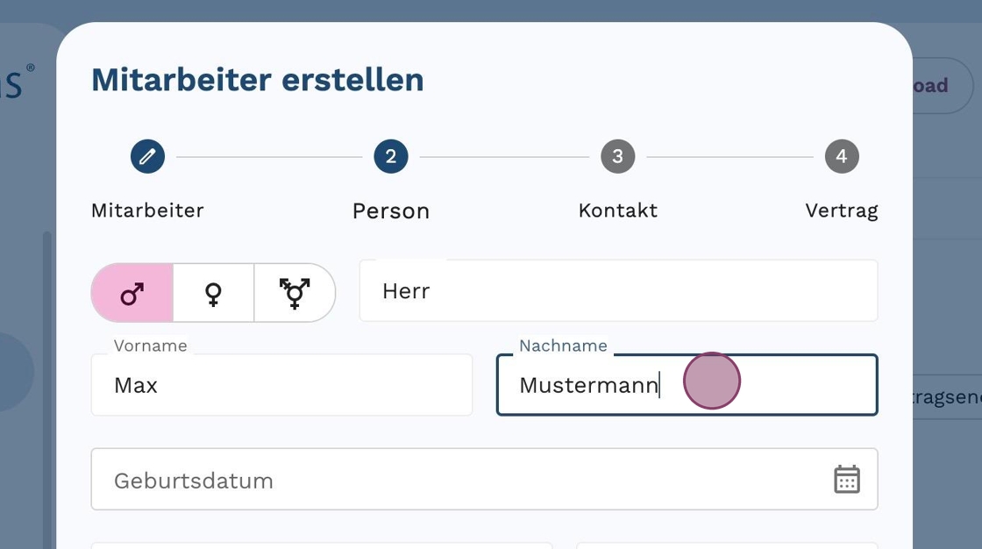The height and width of the screenshot is (549, 982).
Task: Click the left sidebar scrollbar
Action: tap(46, 386)
